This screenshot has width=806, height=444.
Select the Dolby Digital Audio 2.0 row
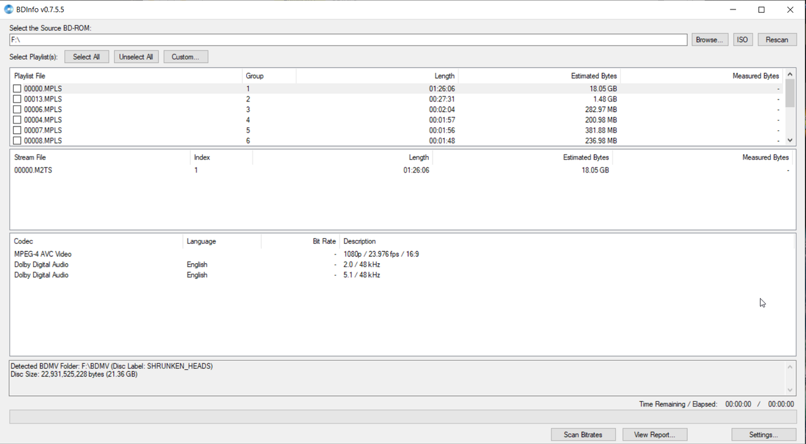[x=402, y=265]
